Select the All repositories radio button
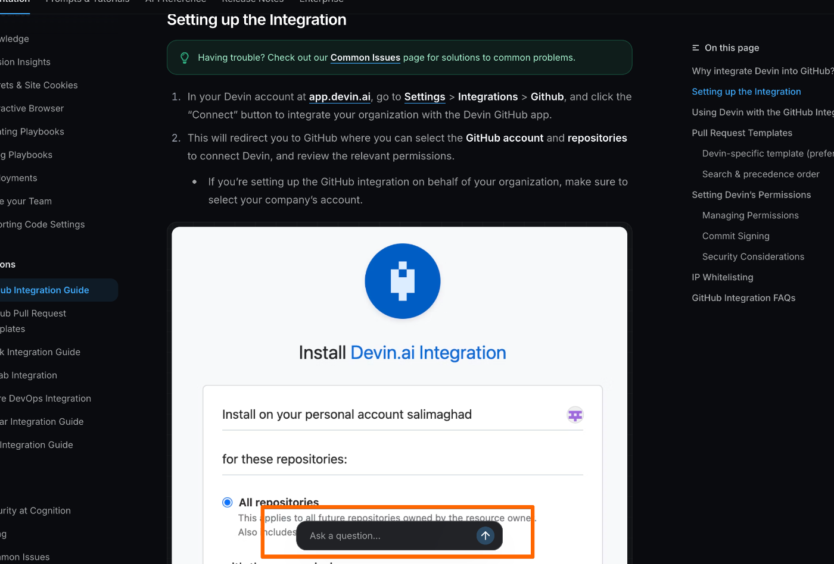 [227, 502]
